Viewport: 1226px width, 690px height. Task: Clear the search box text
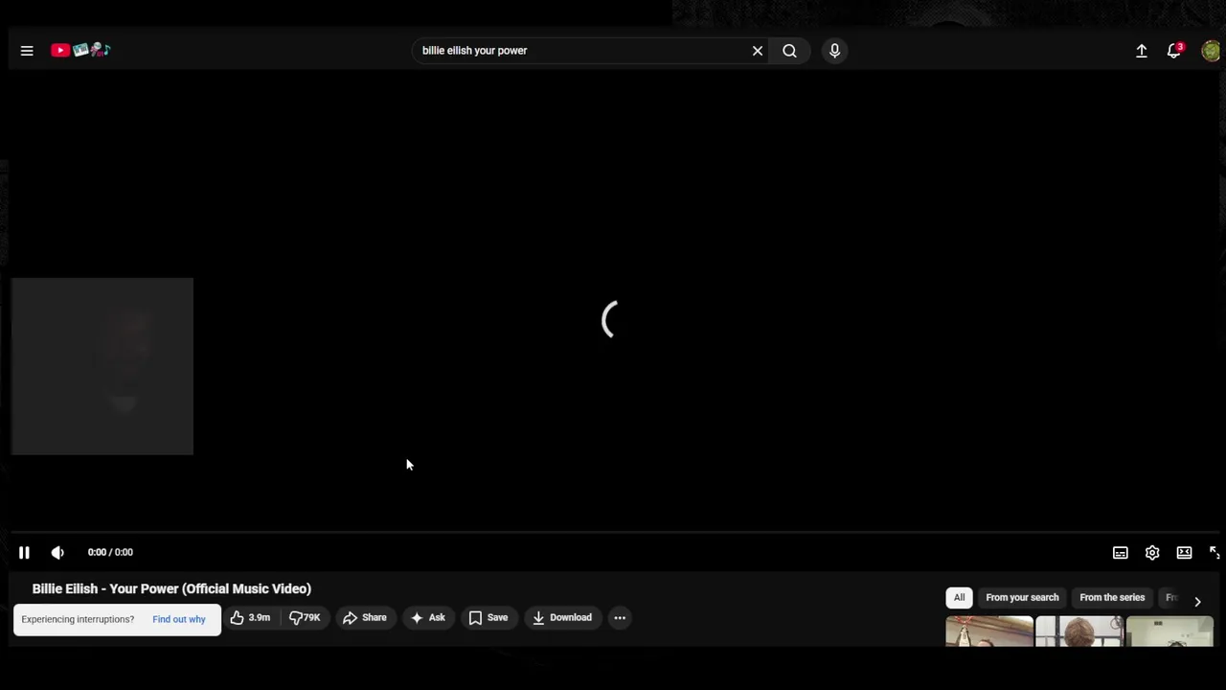pos(758,51)
